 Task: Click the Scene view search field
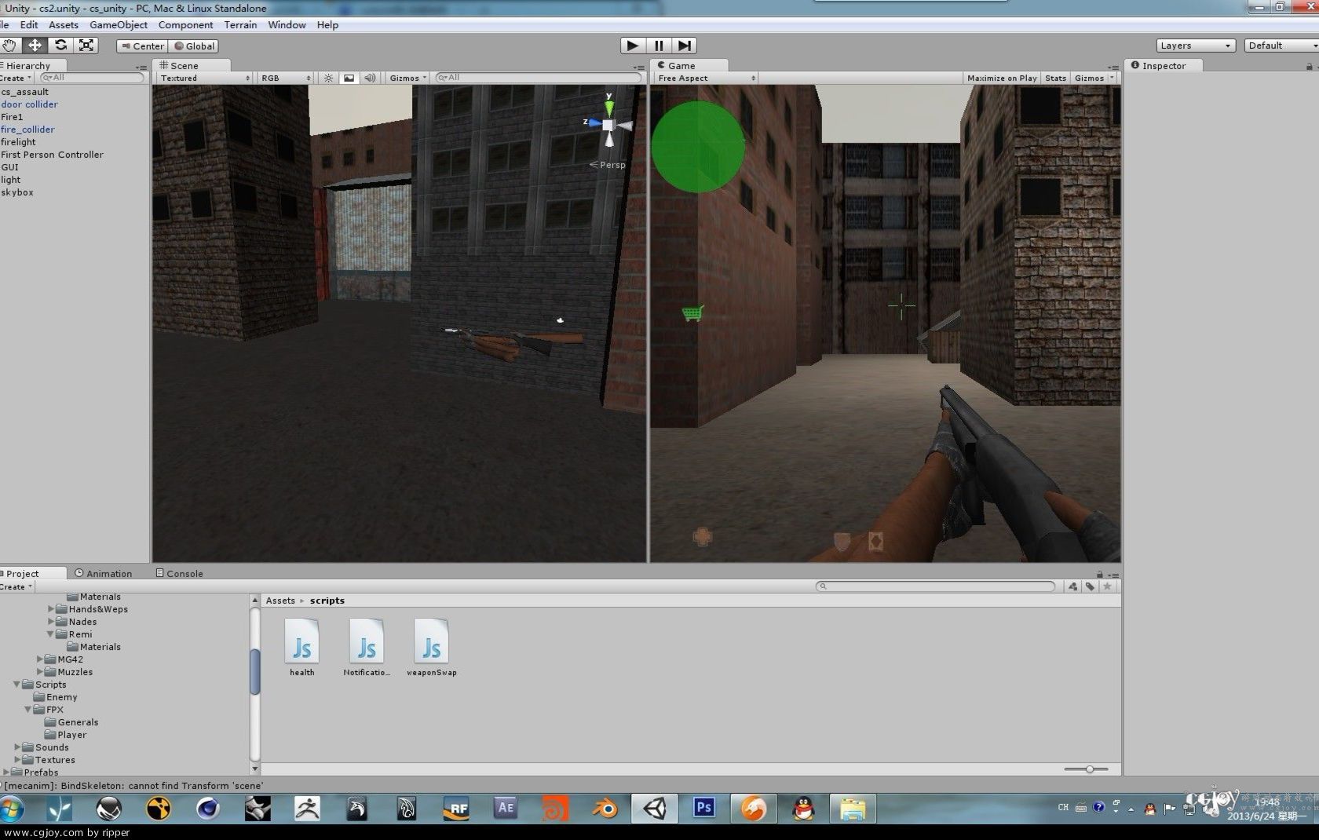539,78
